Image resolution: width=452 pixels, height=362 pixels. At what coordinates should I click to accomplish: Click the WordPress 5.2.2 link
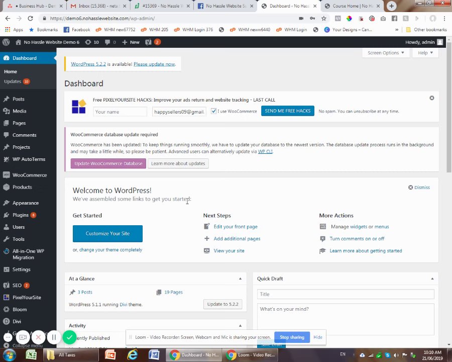click(88, 64)
